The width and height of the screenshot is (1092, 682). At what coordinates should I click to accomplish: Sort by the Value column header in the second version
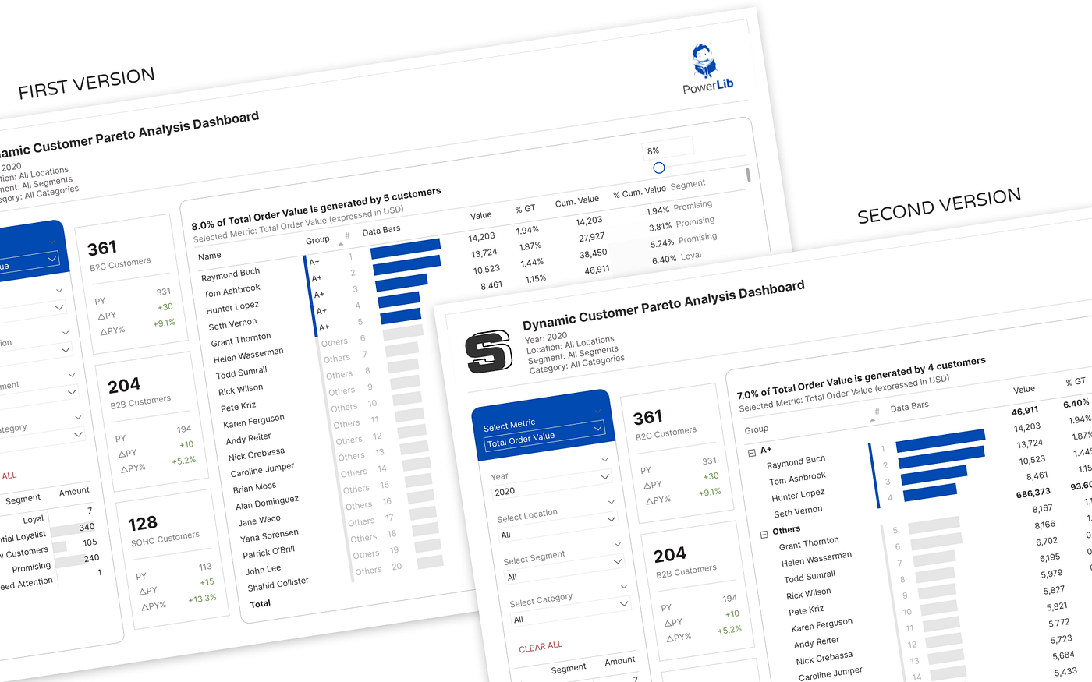coord(1024,389)
